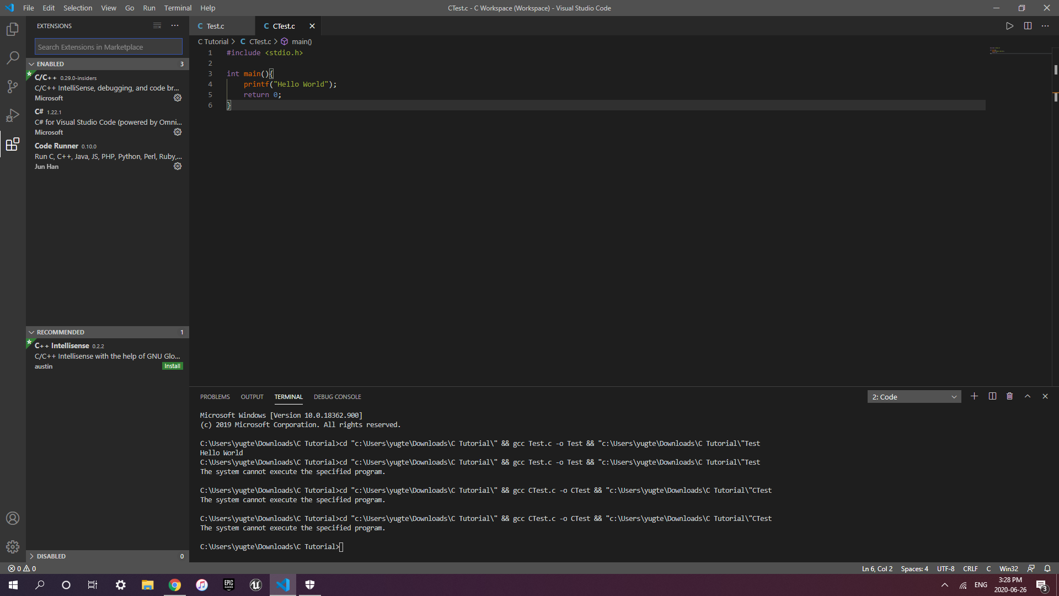Open the Search view

[x=12, y=58]
